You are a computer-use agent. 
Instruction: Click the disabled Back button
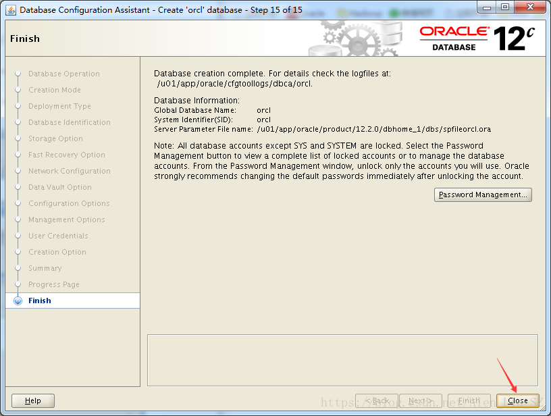(377, 400)
